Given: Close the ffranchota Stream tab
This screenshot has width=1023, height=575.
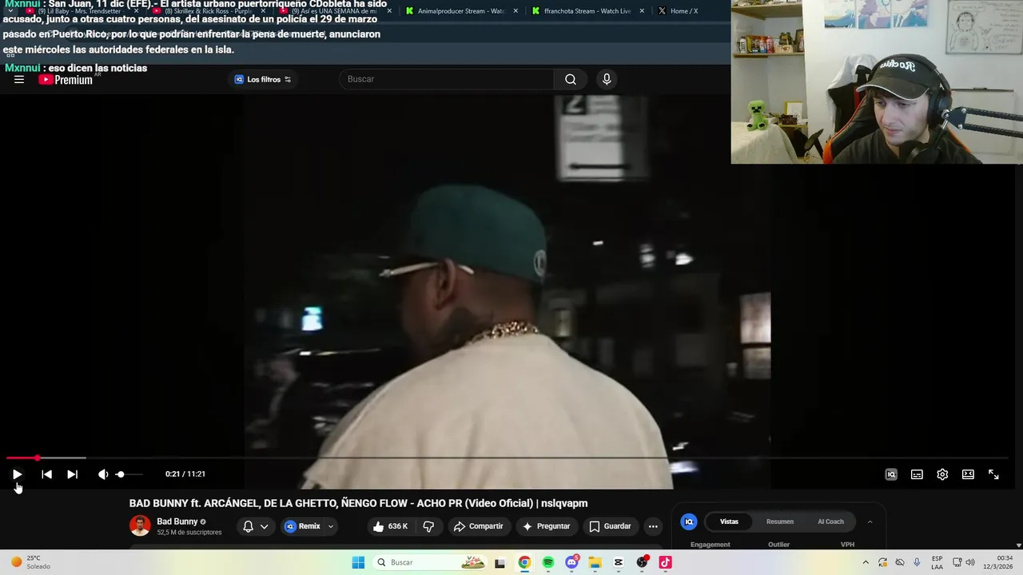Looking at the screenshot, I should pos(642,11).
